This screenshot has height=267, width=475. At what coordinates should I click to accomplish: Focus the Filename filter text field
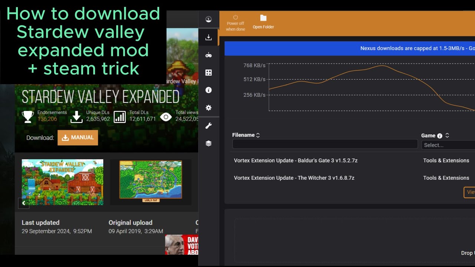pos(325,144)
